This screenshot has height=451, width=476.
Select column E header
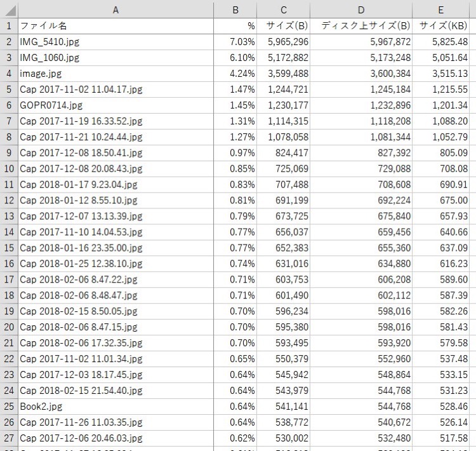(441, 10)
